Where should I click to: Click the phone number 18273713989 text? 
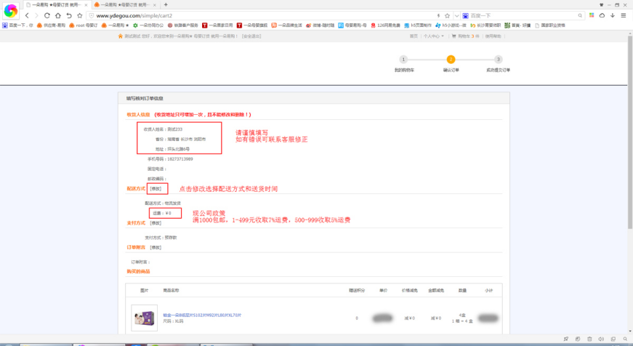click(180, 159)
